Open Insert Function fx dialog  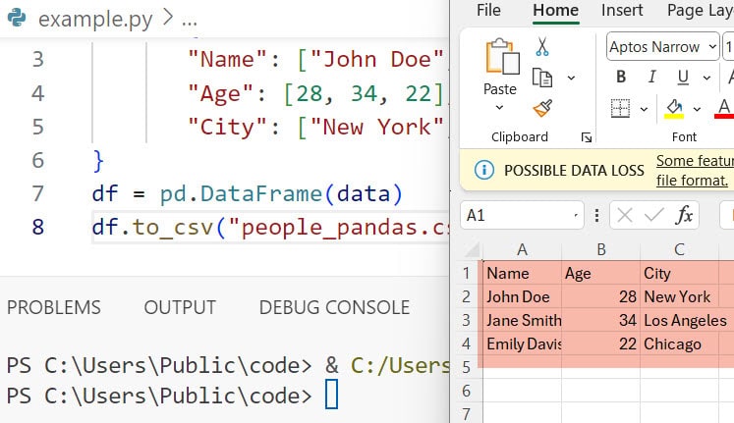[x=684, y=216]
